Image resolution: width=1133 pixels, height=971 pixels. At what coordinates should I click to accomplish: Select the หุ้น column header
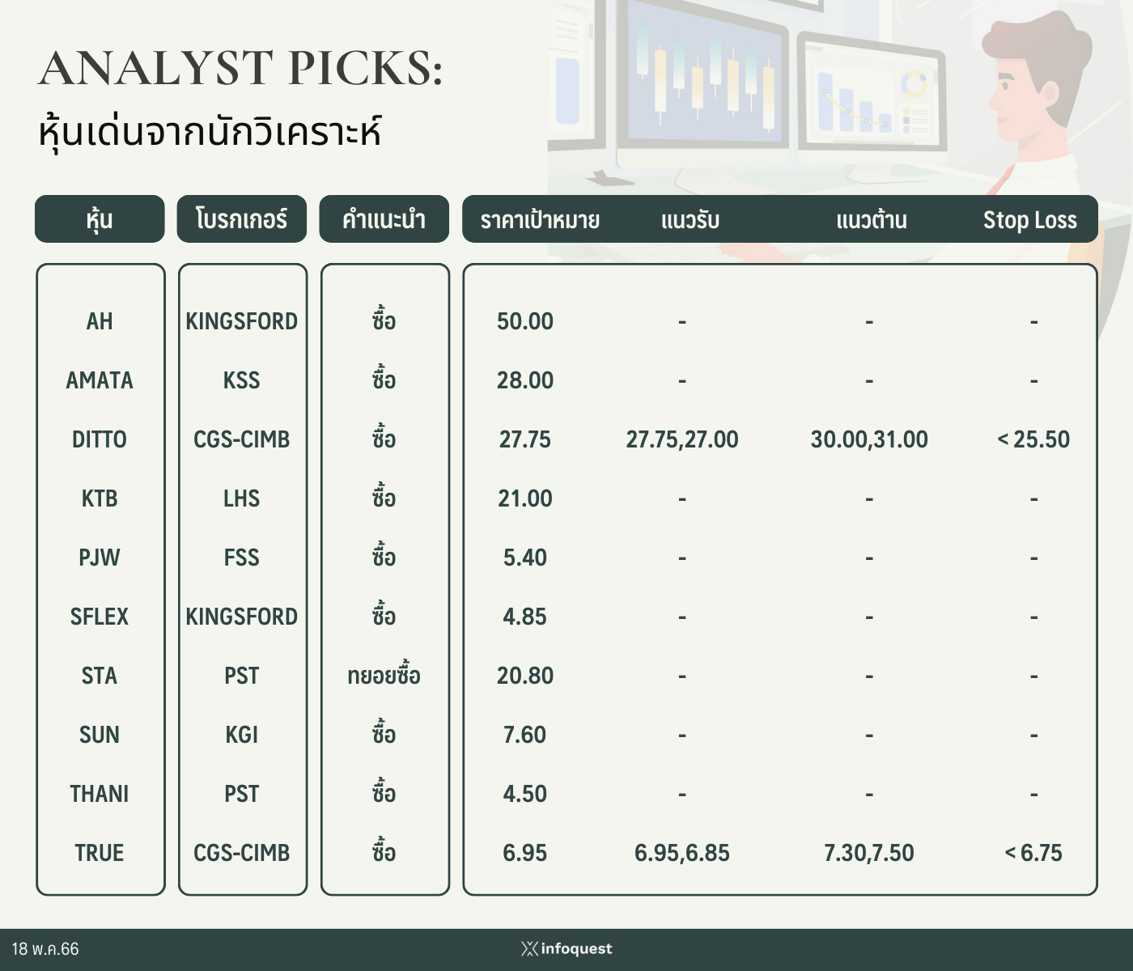(x=100, y=219)
